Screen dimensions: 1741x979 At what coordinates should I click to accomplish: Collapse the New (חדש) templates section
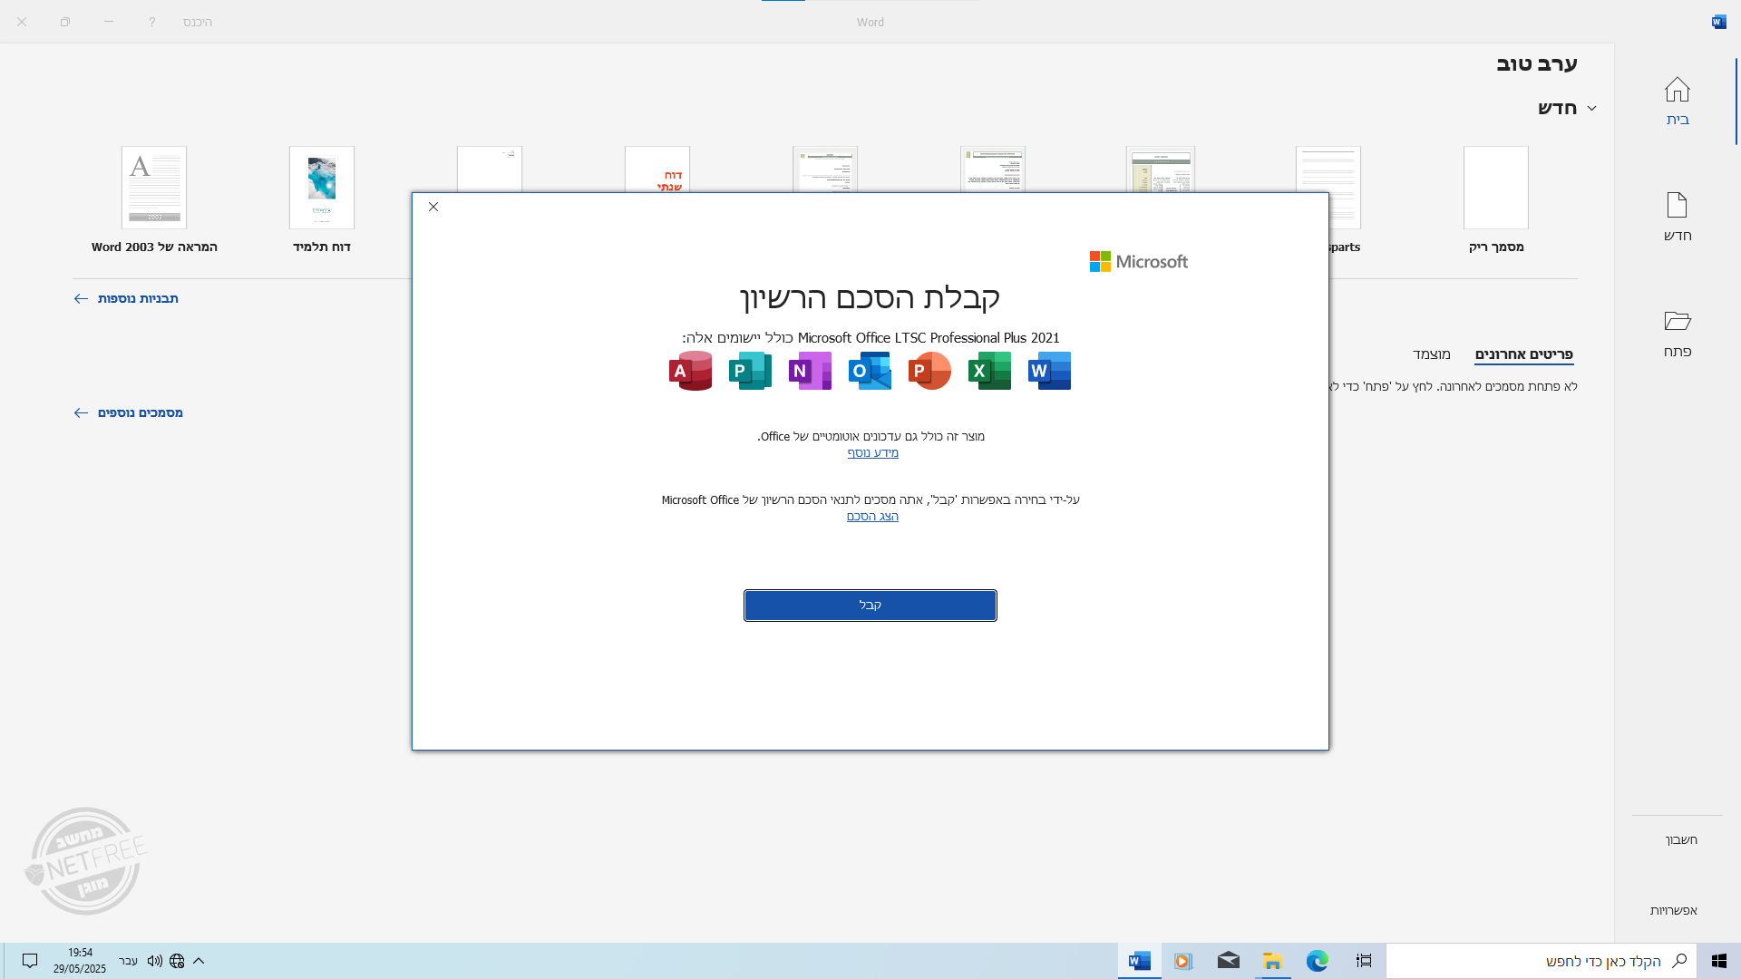click(x=1591, y=108)
